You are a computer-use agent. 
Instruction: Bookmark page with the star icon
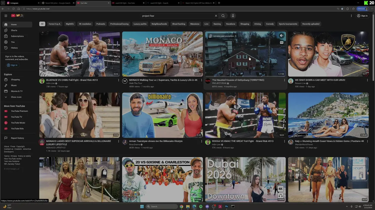342,9
